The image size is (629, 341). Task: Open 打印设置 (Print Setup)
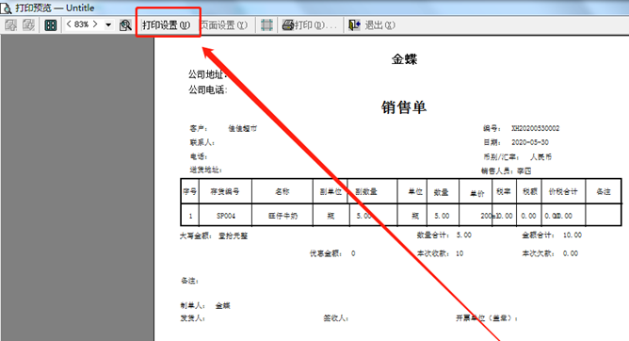(x=166, y=25)
